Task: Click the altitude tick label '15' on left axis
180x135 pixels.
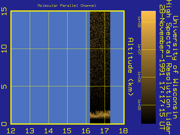Action: click(x=4, y=11)
